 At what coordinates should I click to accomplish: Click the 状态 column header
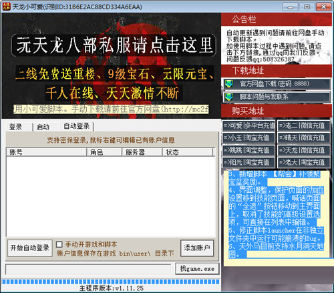(188, 152)
